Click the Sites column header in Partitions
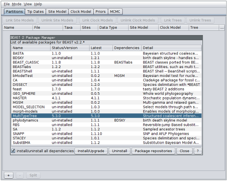The height and width of the screenshot is (182, 228). coord(89,28)
